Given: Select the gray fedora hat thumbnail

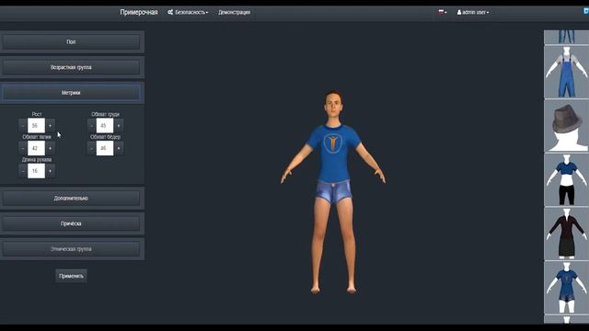Looking at the screenshot, I should 566,126.
